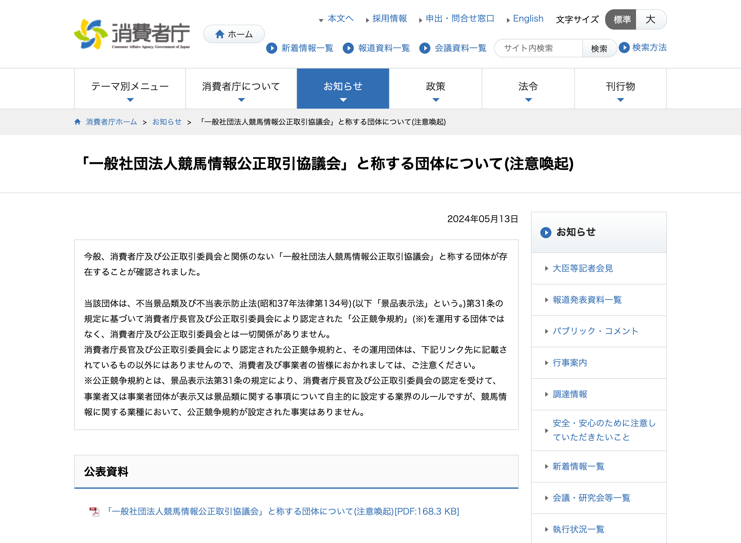
Task: Click the page title about 競馬情報公正取引協議会
Action: coord(327,164)
